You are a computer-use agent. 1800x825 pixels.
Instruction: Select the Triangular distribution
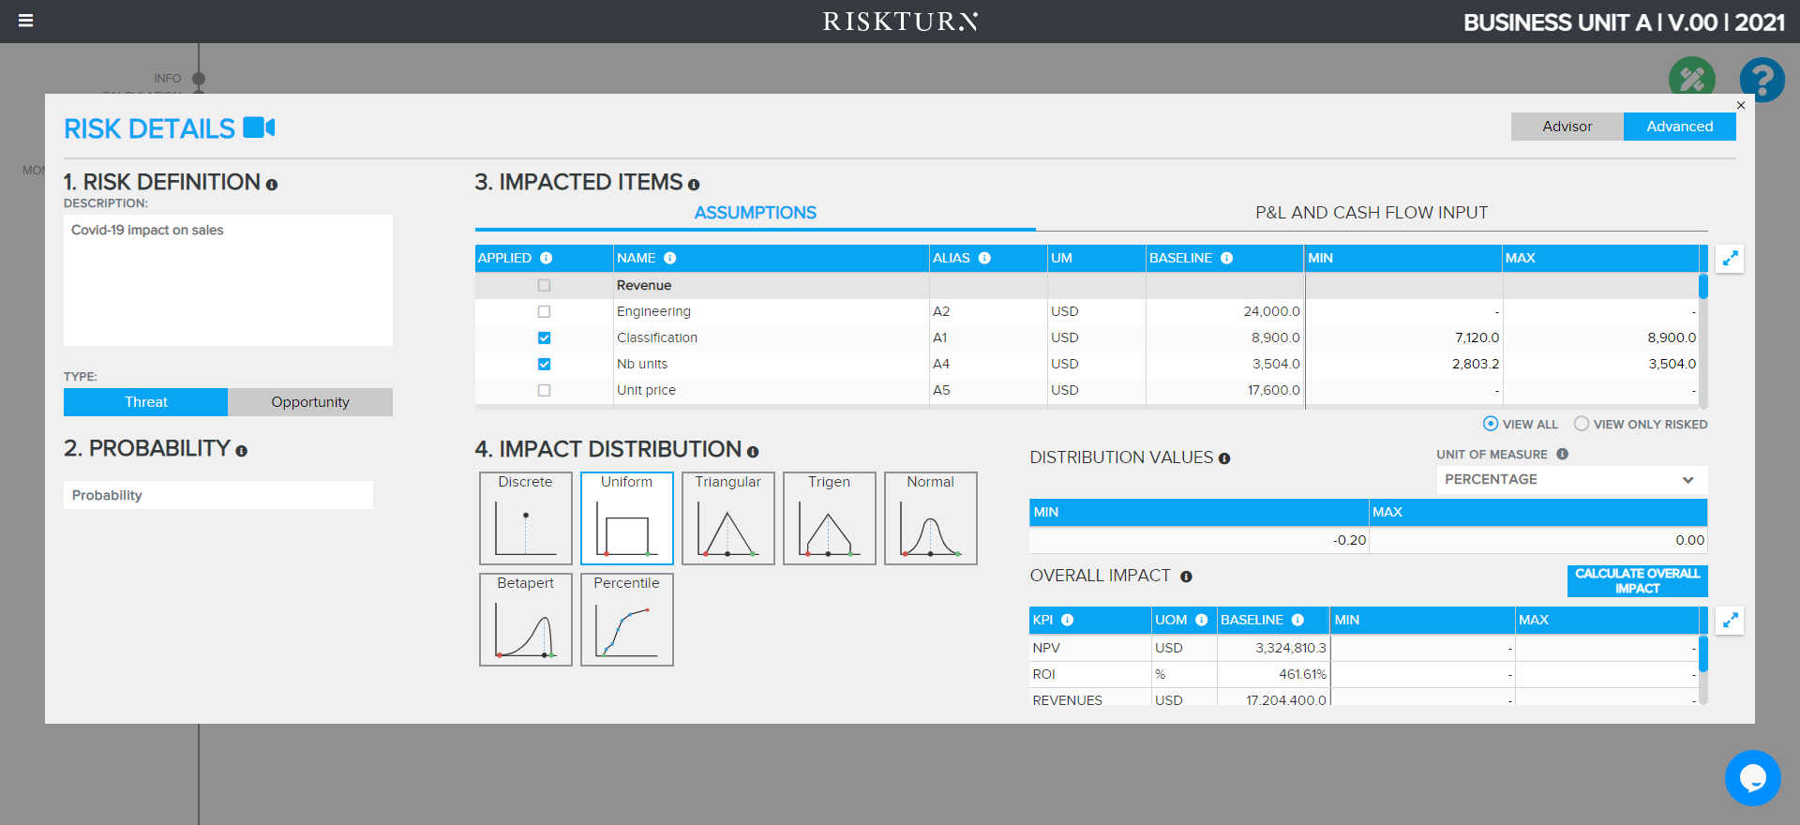[x=727, y=518]
